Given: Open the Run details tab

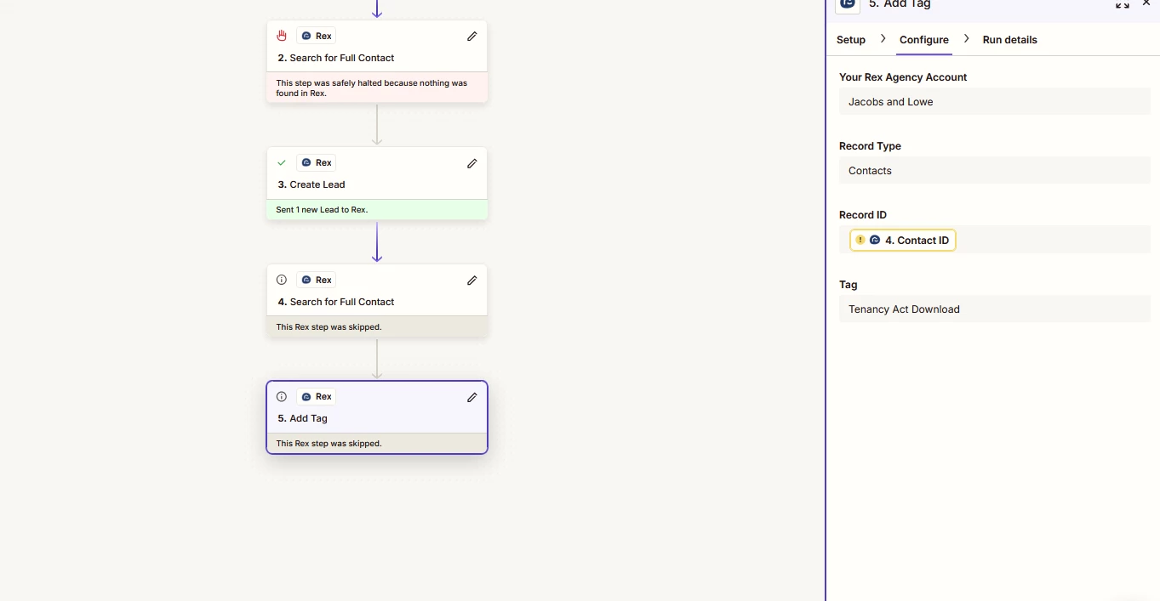Looking at the screenshot, I should [x=1010, y=40].
